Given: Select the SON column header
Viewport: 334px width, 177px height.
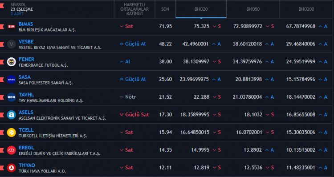Looking at the screenshot, I should point(165,9).
